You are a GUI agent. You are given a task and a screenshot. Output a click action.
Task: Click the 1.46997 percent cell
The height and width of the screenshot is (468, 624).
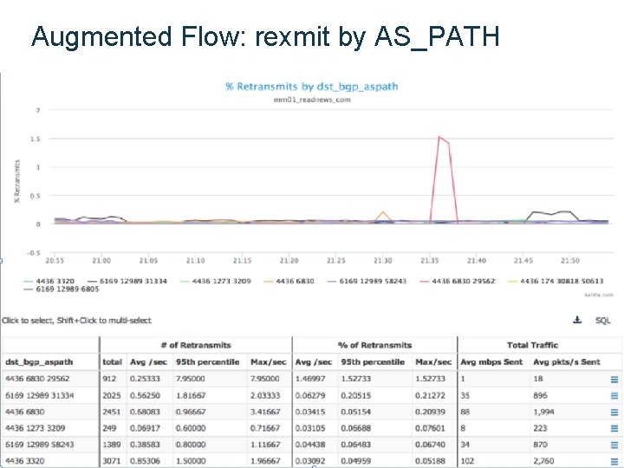(x=310, y=379)
